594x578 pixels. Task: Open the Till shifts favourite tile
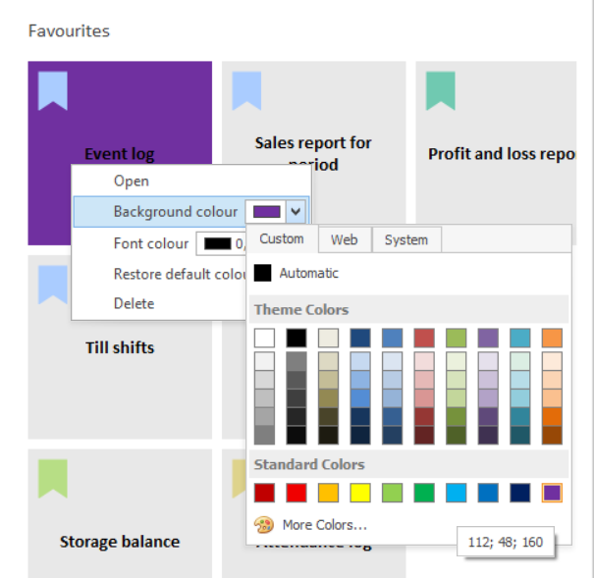tap(120, 346)
